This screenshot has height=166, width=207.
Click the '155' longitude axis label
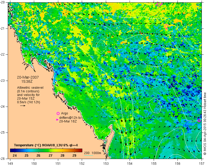(154, 163)
